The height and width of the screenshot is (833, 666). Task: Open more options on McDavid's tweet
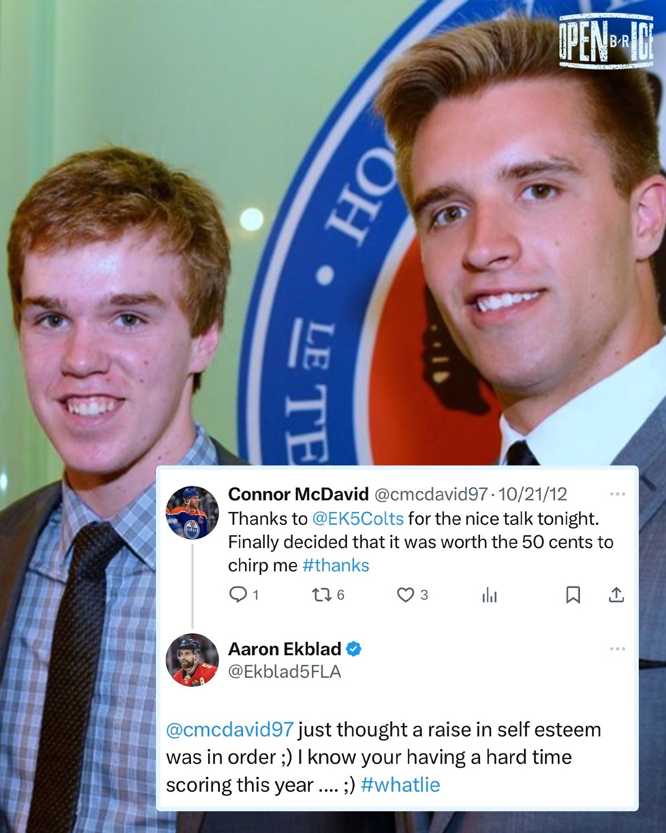pos(617,494)
